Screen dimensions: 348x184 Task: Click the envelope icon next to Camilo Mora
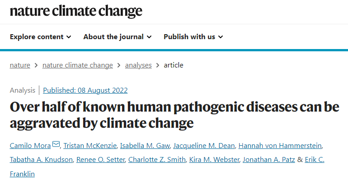tap(56, 144)
